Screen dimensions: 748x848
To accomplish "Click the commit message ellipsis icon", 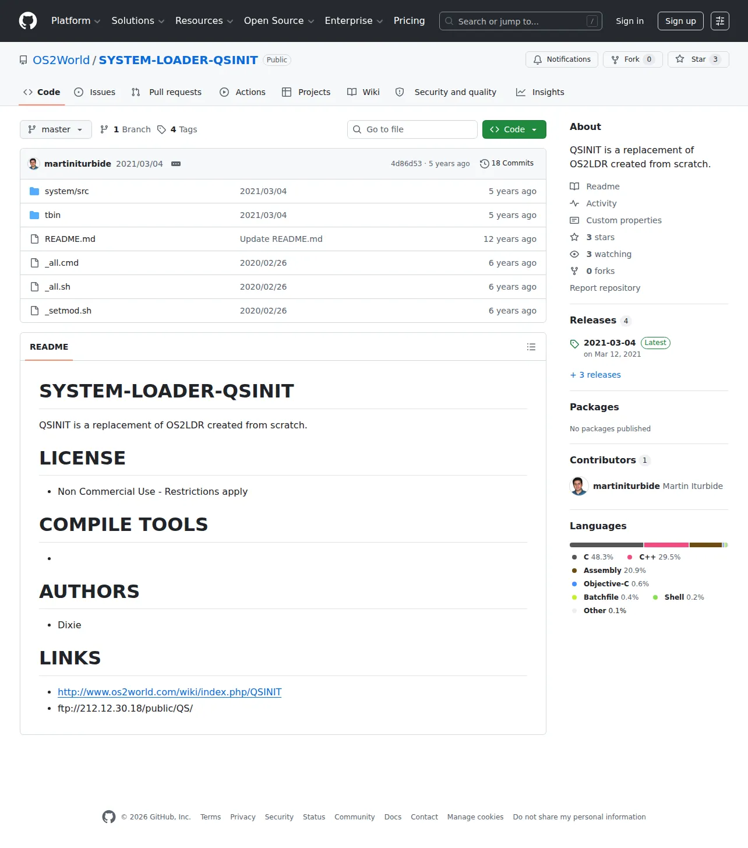I will point(176,164).
